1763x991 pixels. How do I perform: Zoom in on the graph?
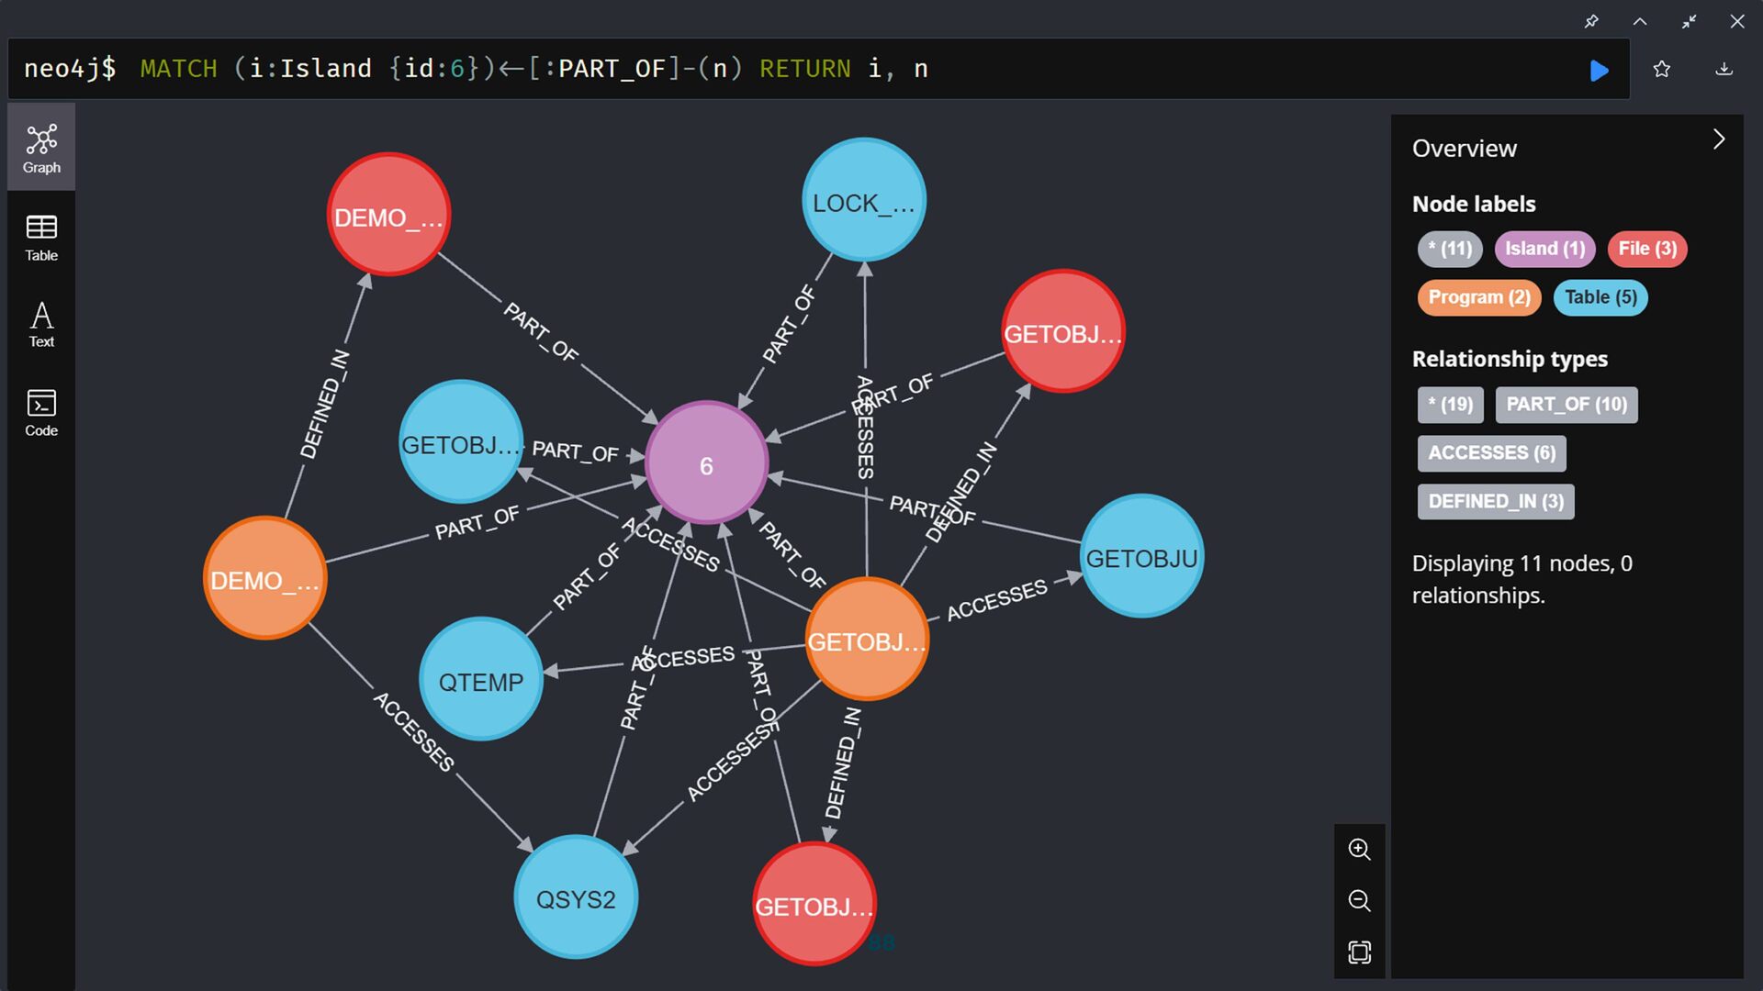1359,850
